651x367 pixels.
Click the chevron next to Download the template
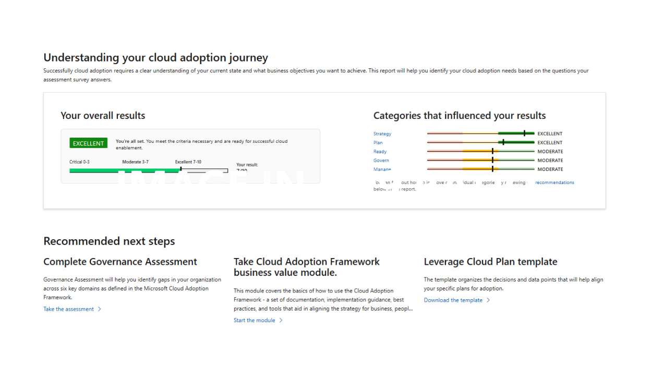[488, 300]
